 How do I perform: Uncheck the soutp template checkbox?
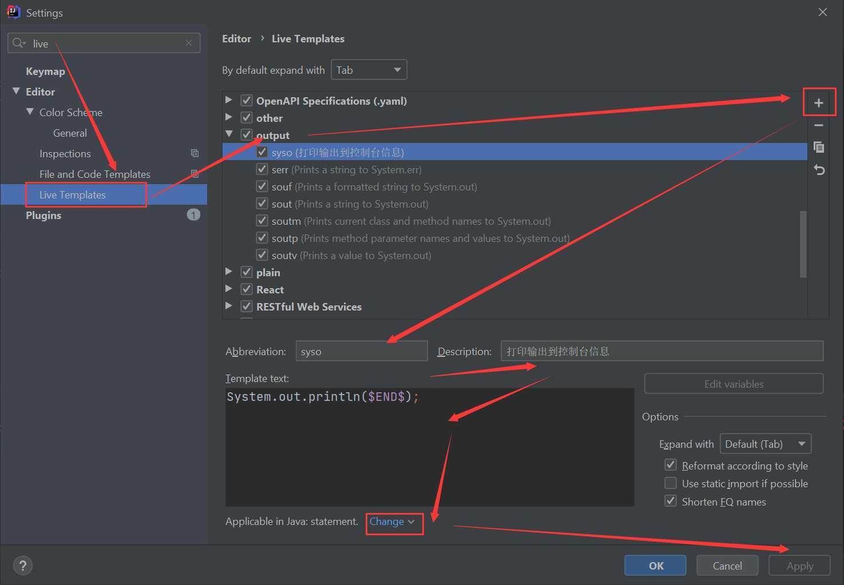click(x=262, y=237)
